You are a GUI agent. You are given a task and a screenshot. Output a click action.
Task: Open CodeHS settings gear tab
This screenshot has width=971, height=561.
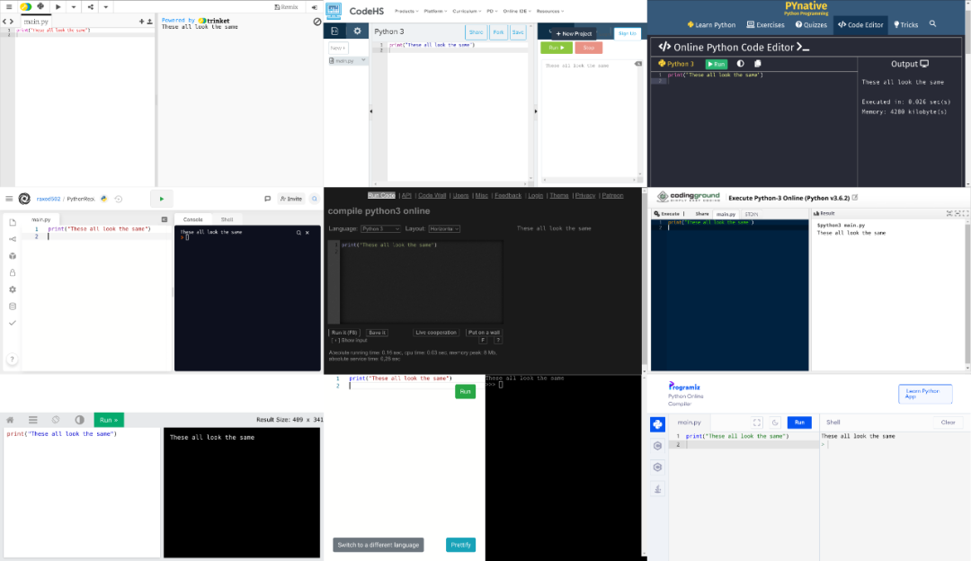click(357, 31)
